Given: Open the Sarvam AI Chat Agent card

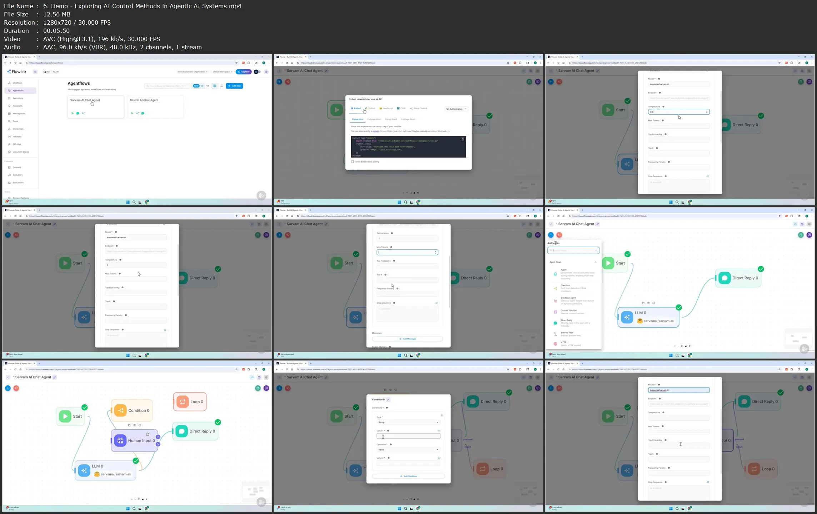Looking at the screenshot, I should click(96, 107).
